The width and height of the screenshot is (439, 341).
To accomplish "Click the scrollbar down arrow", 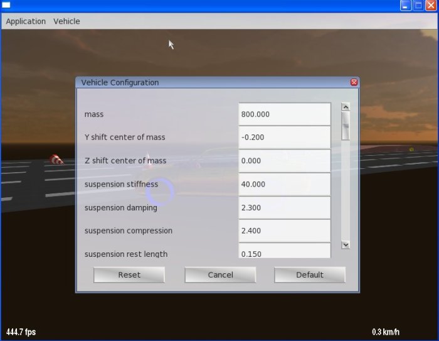I will click(x=346, y=245).
